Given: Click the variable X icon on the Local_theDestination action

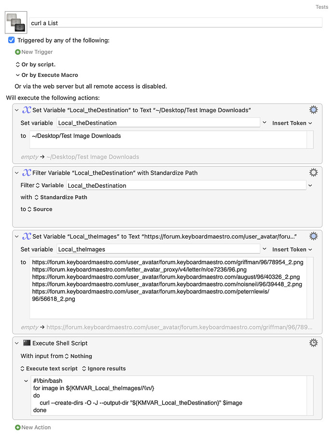Looking at the screenshot, I should tap(27, 109).
